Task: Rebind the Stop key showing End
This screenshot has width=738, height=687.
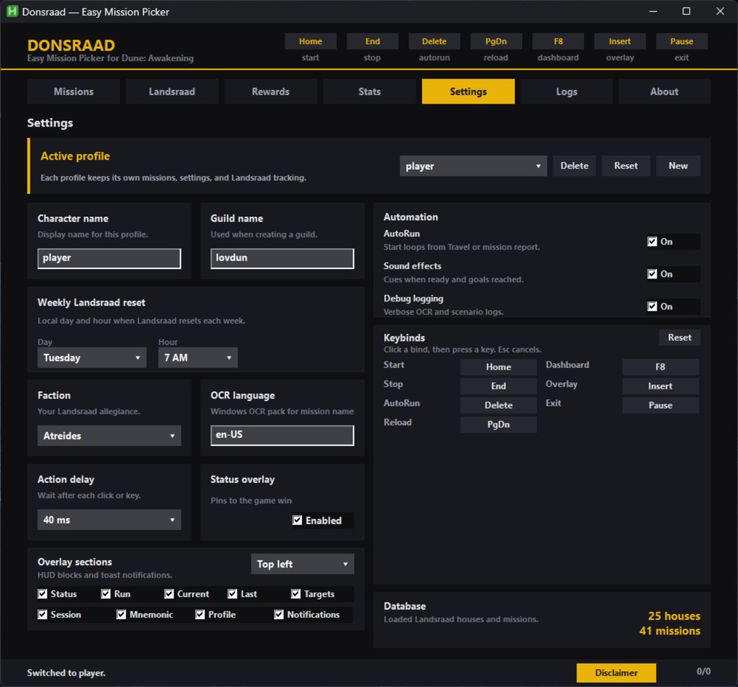Action: 498,386
